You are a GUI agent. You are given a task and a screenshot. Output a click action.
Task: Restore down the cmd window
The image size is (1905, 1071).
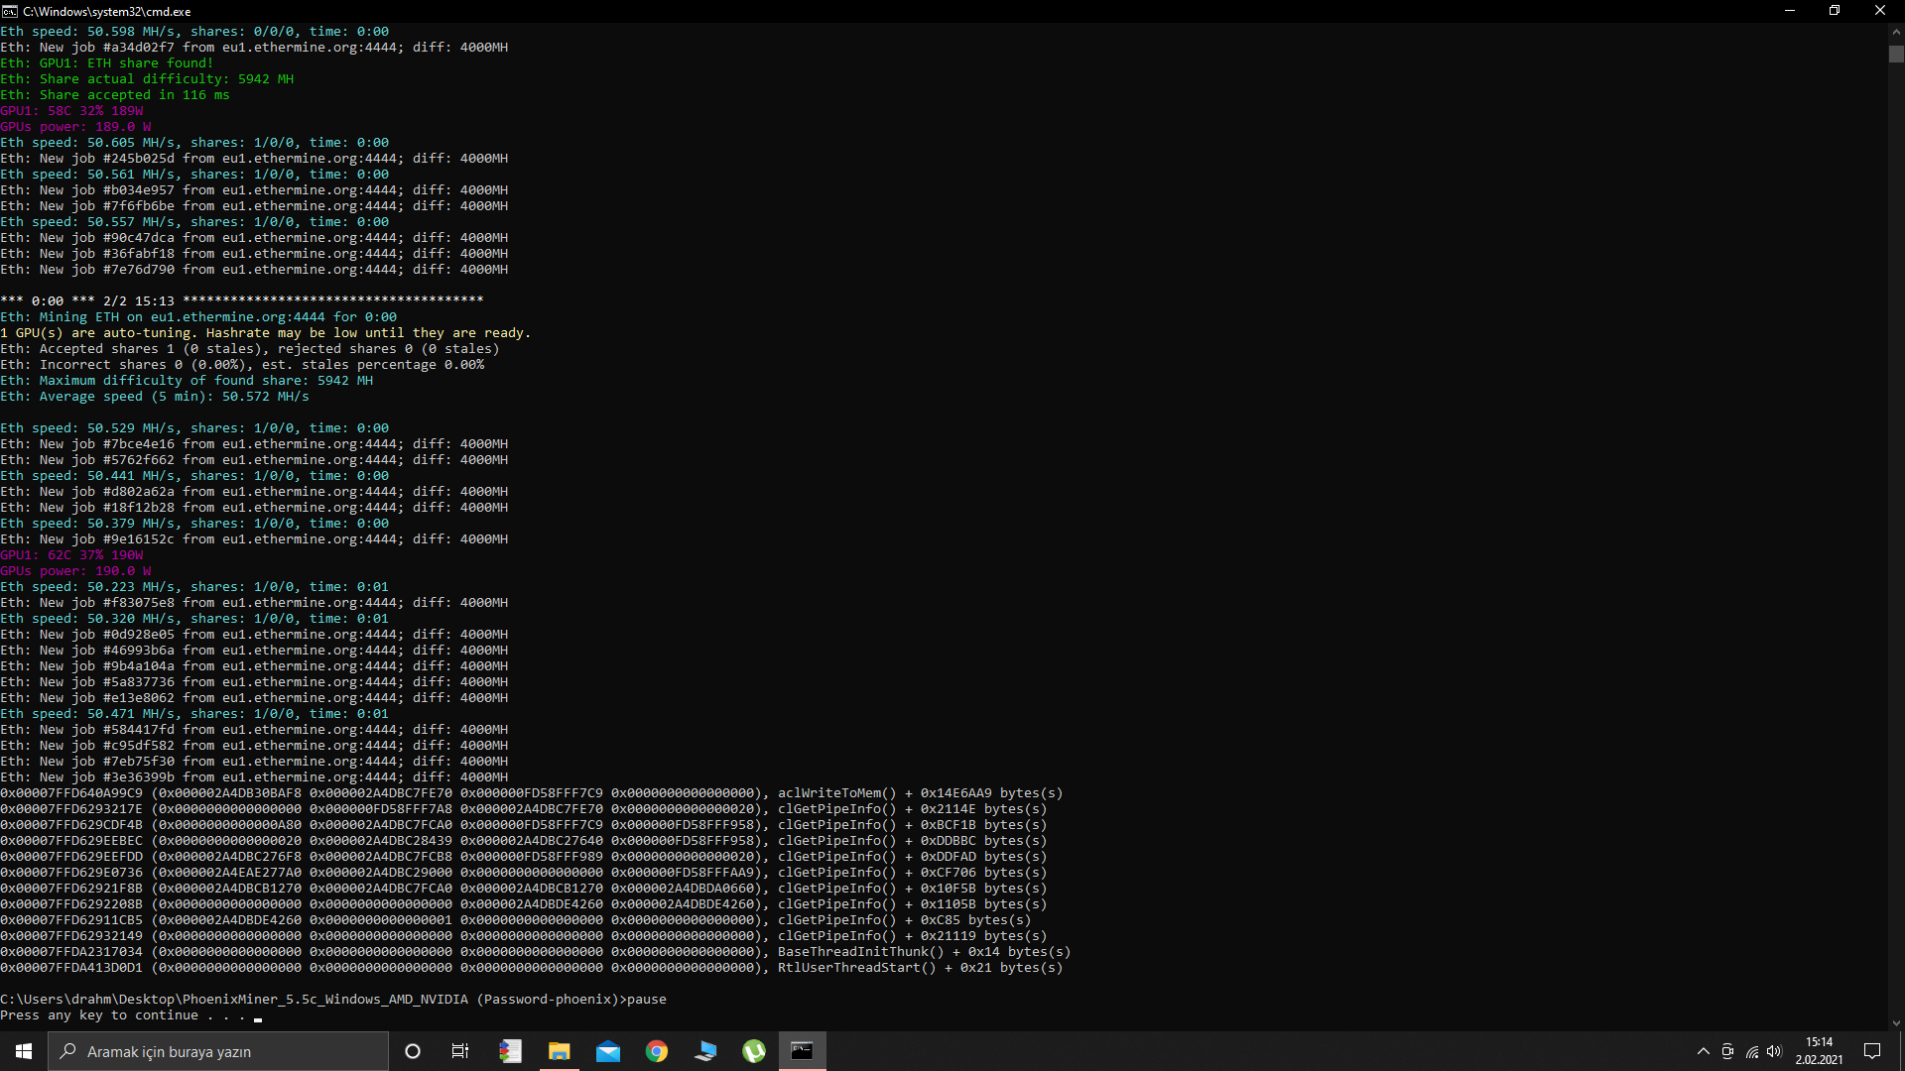pos(1835,11)
